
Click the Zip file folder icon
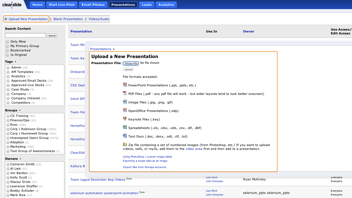(125, 144)
